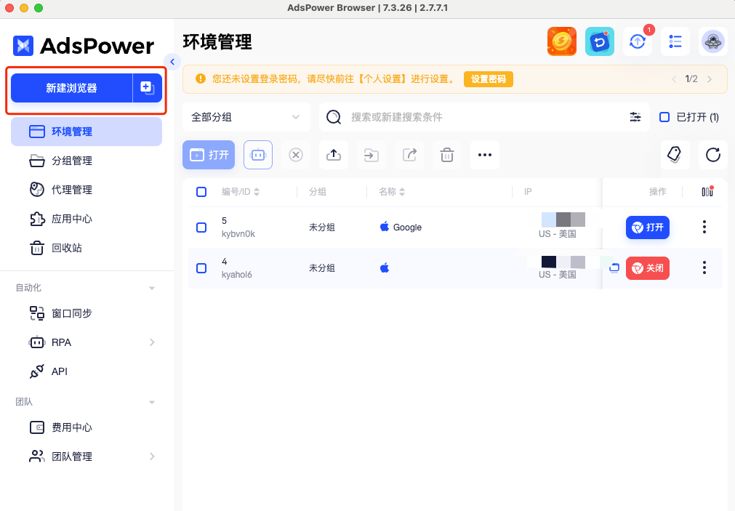
Task: Toggle the select-all checkbox in table header
Action: point(201,192)
